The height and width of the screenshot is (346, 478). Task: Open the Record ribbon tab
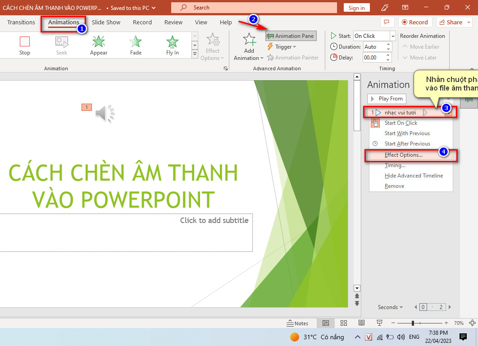[142, 22]
